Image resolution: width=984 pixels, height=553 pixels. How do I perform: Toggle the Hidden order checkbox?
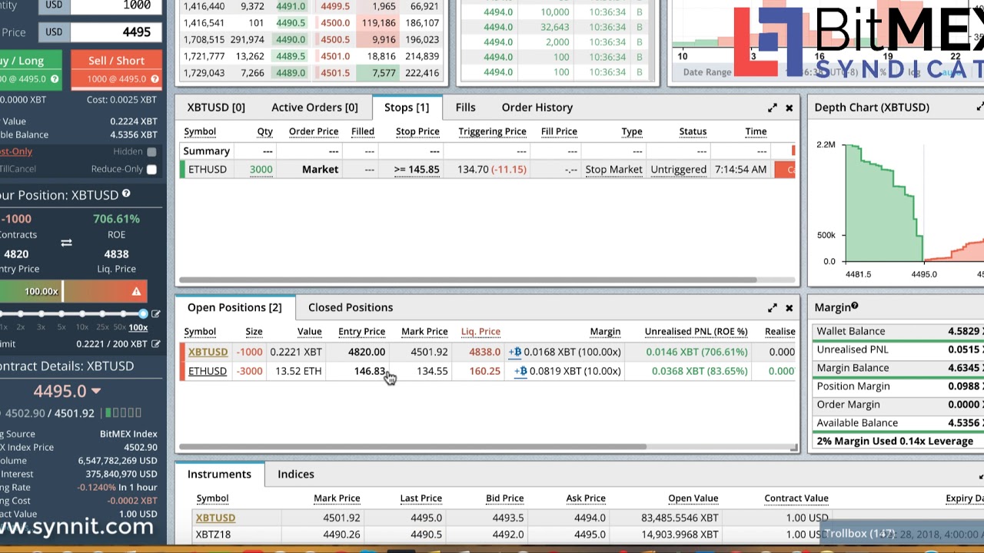pyautogui.click(x=151, y=152)
